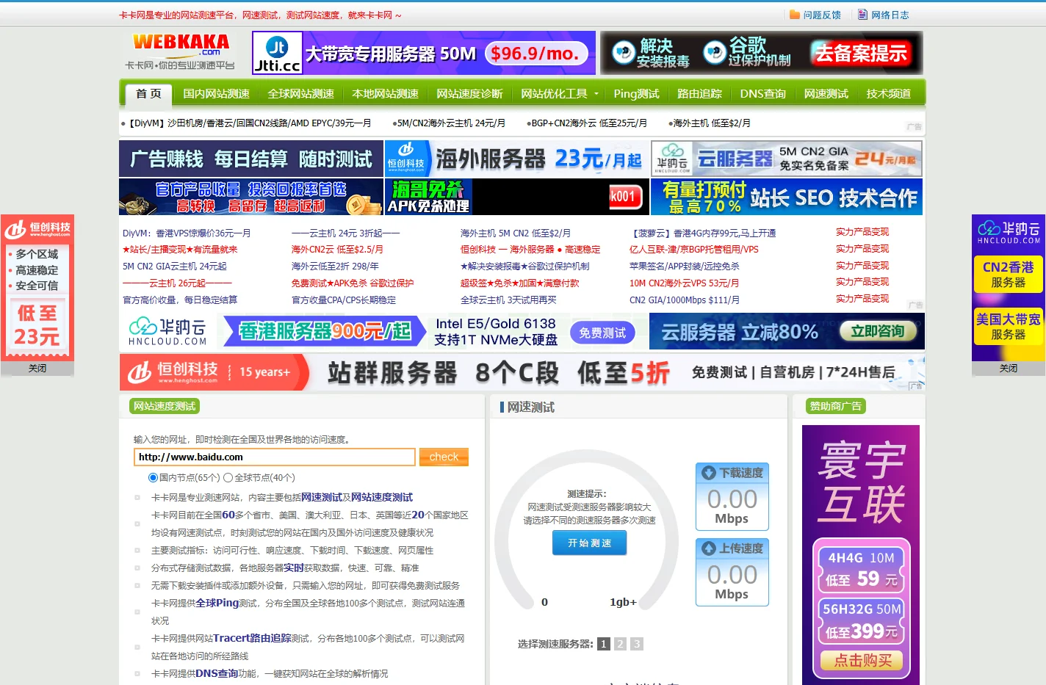
Task: Click the 4H4G 10M 低至59元 offer
Action: coord(861,570)
